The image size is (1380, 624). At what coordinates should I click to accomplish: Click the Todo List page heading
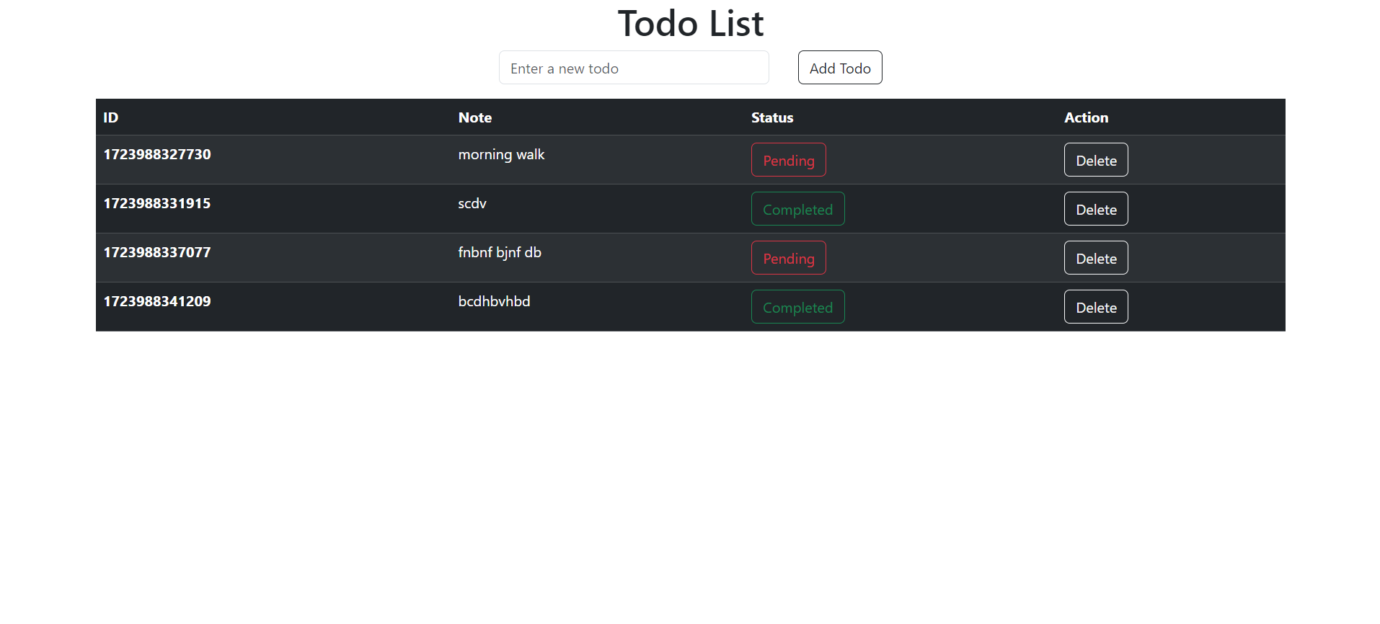(691, 23)
